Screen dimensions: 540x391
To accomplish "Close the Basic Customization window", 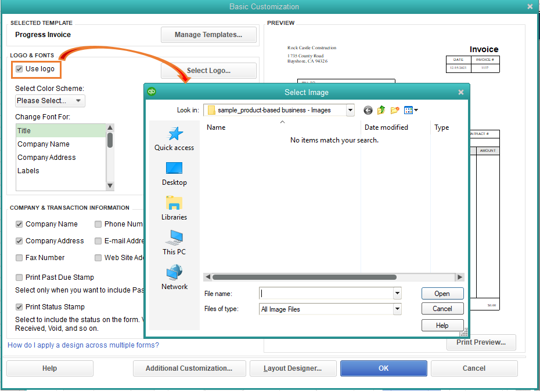I will click(530, 6).
